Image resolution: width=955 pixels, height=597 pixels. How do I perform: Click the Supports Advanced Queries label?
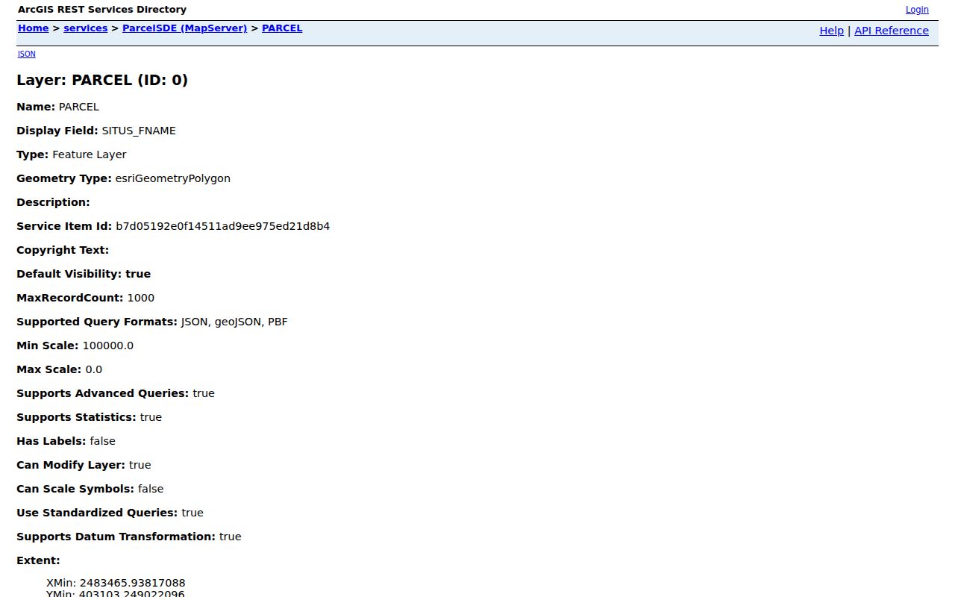point(103,393)
